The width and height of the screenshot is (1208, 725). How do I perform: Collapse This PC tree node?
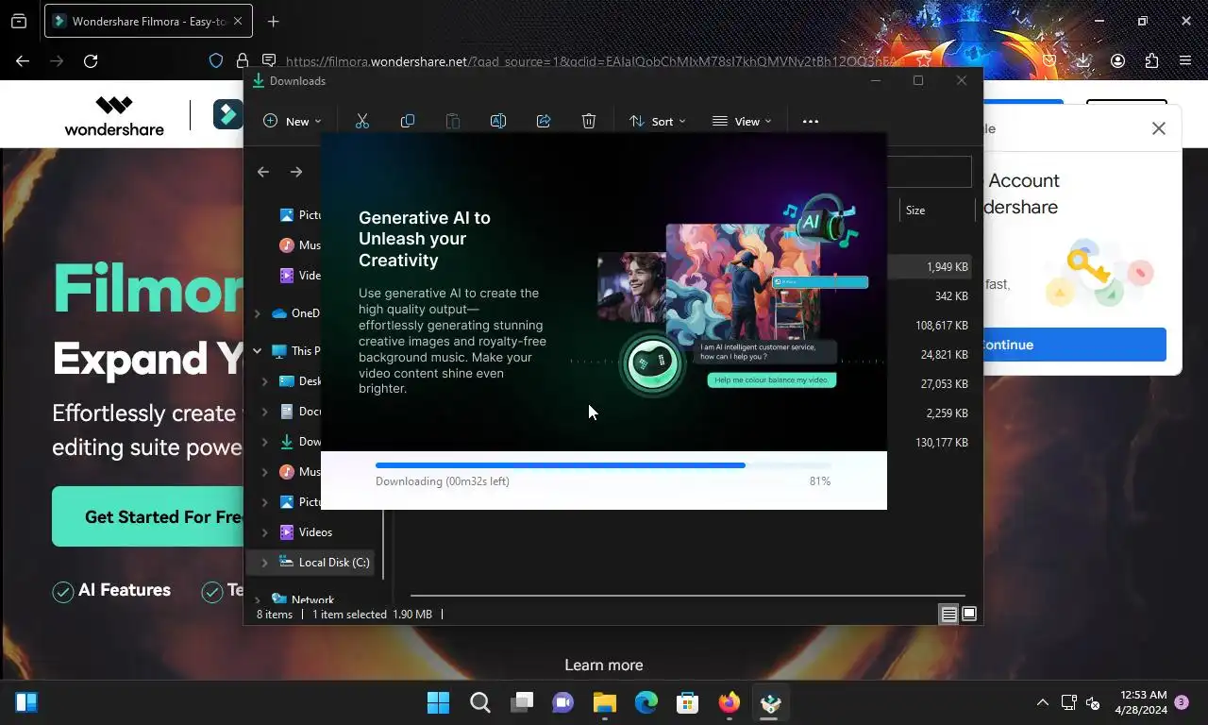click(x=257, y=351)
